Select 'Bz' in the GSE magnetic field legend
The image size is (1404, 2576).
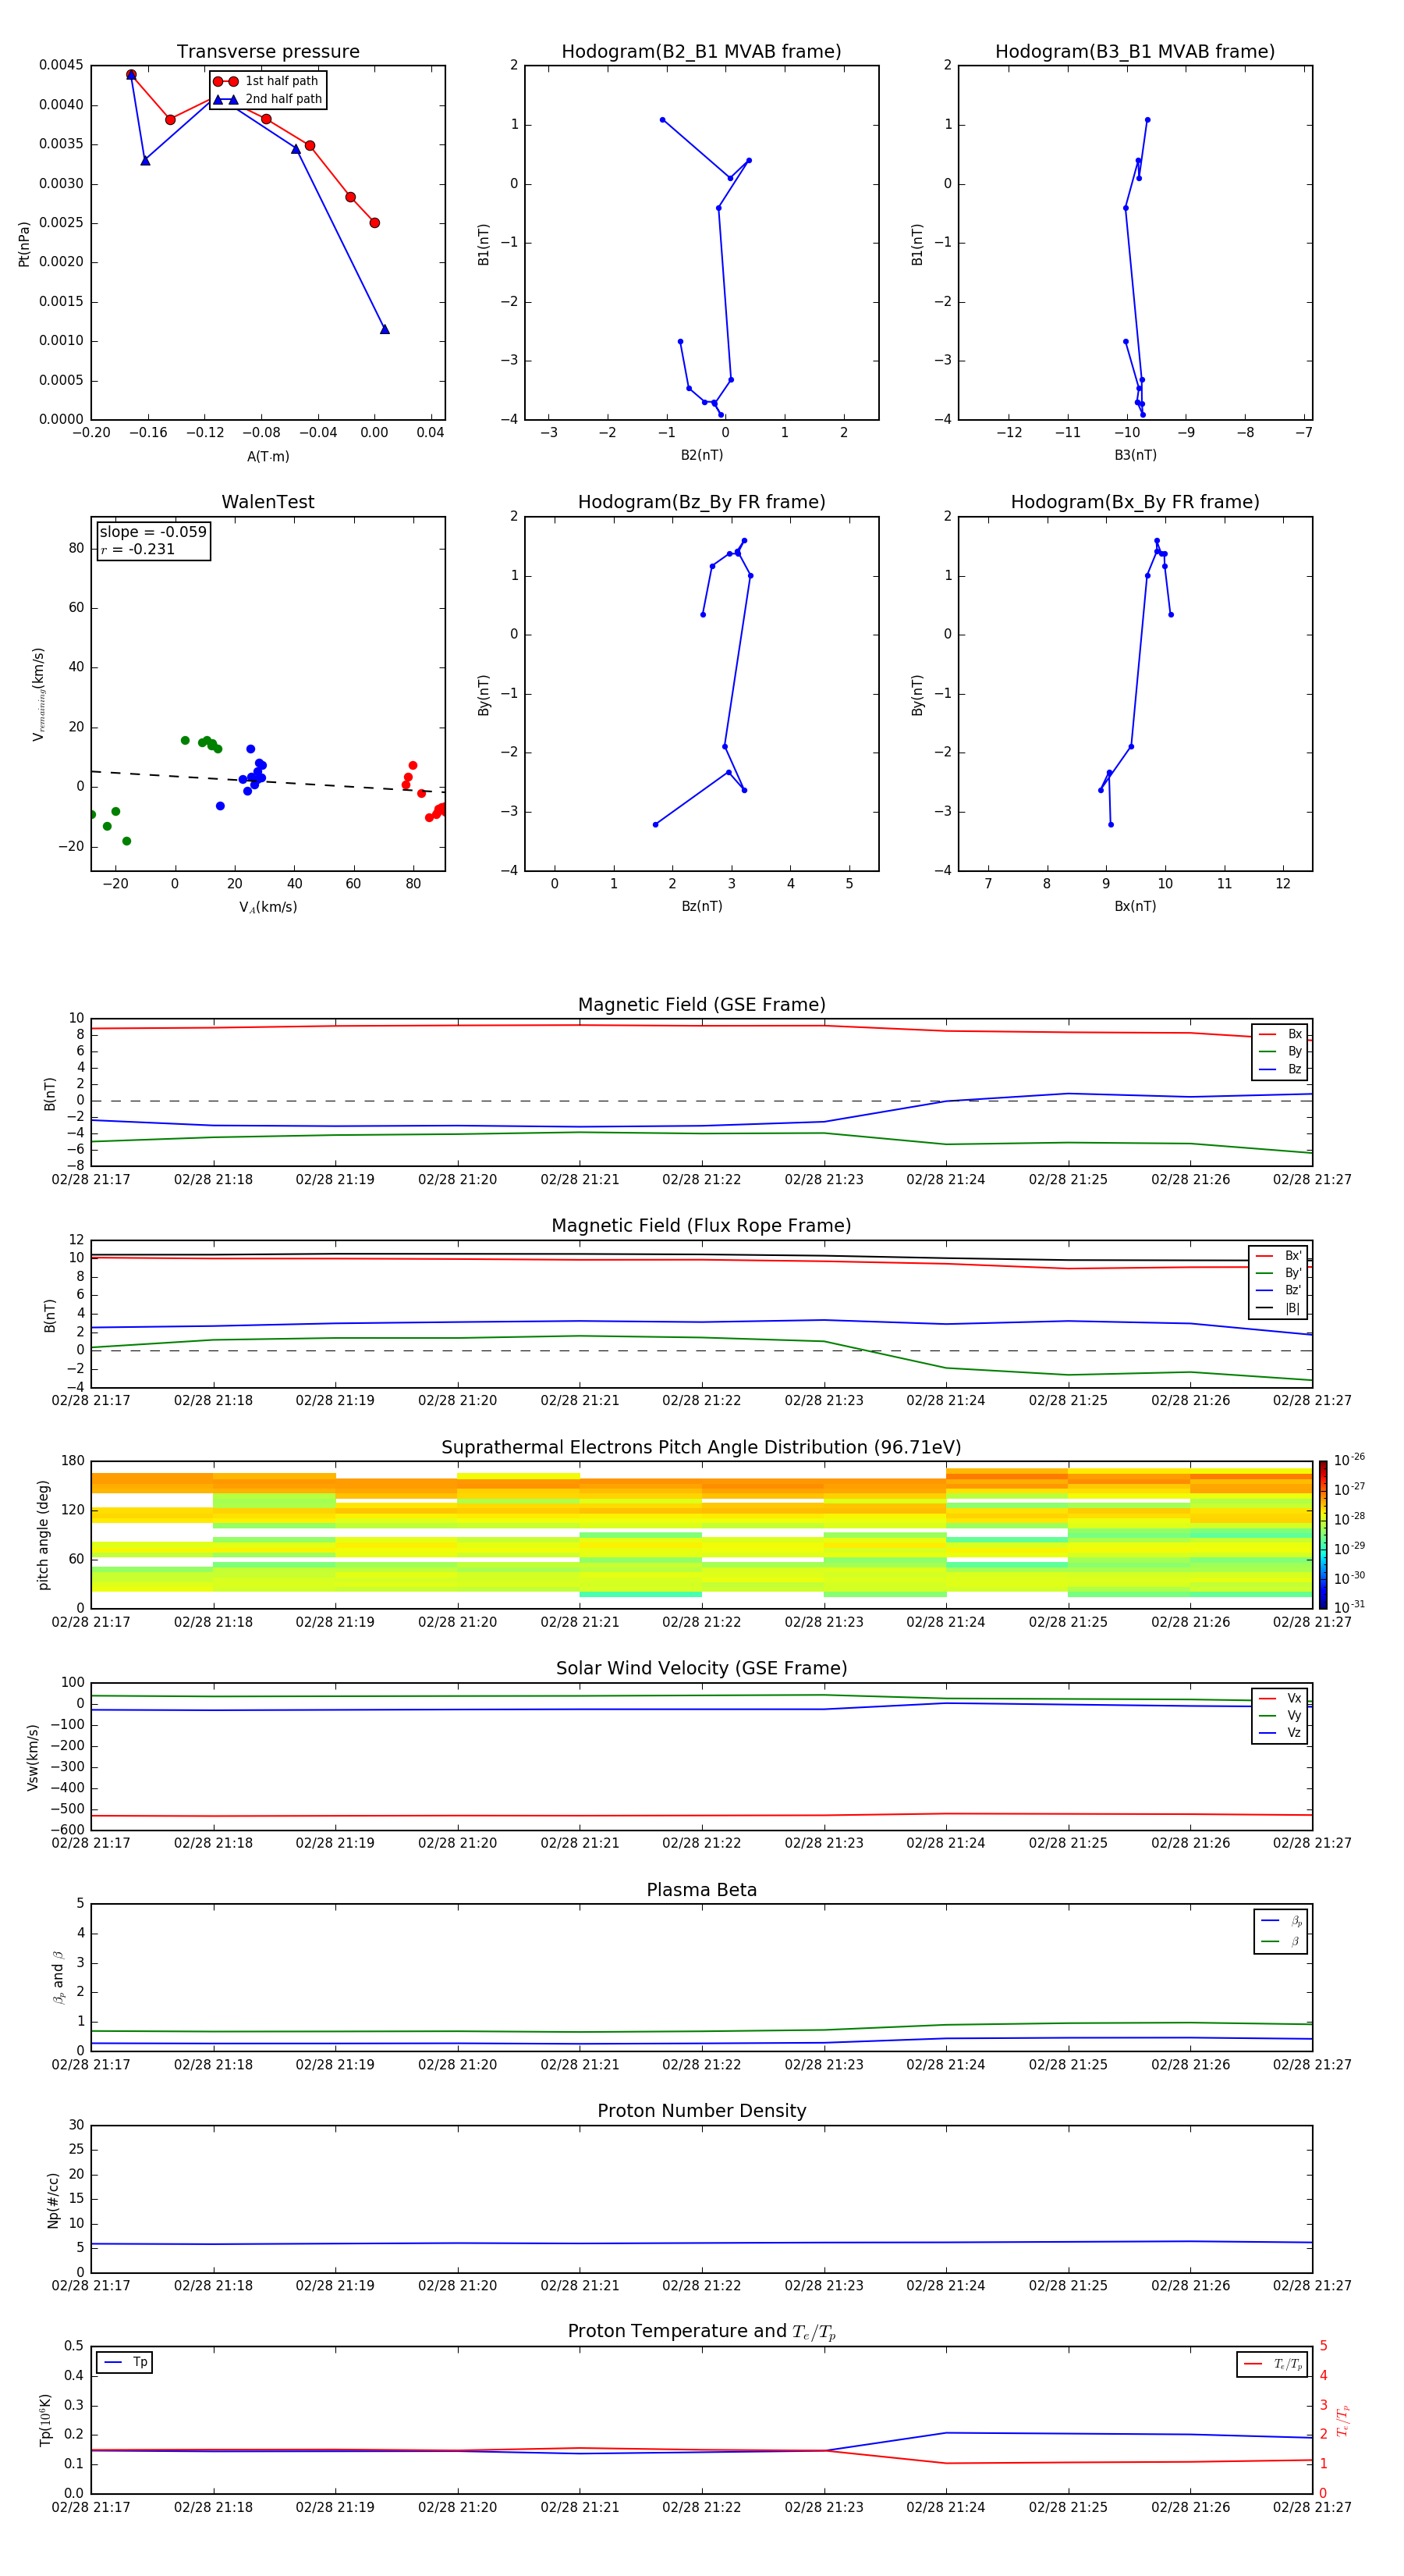coord(1280,1070)
